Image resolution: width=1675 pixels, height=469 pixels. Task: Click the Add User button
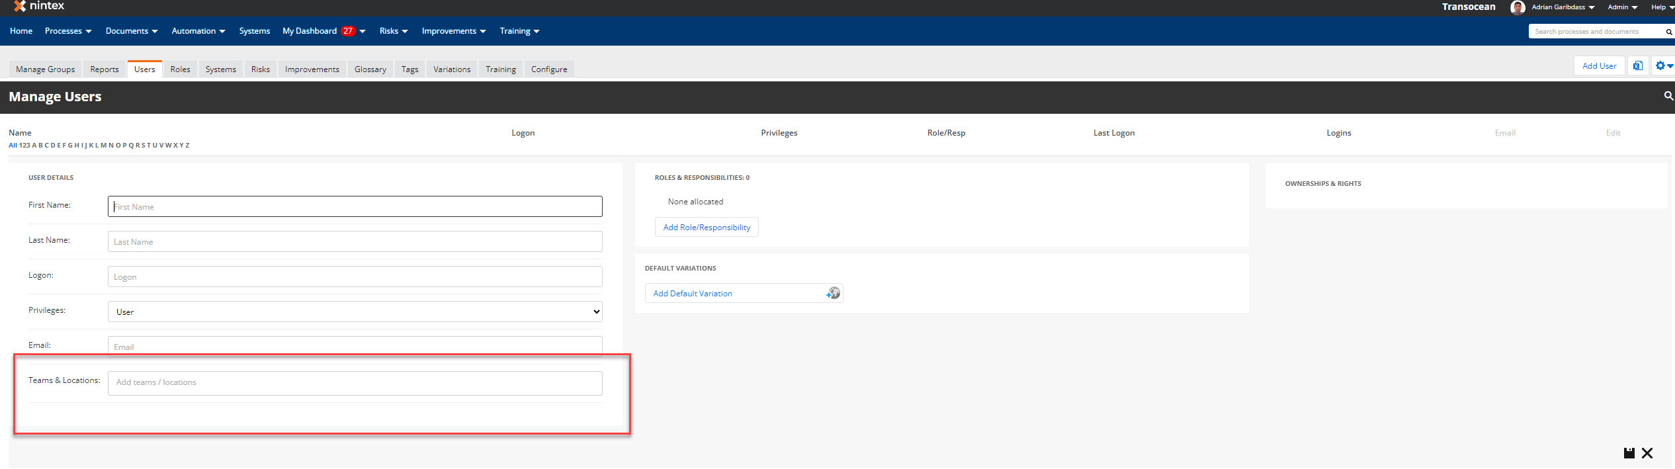(1598, 66)
